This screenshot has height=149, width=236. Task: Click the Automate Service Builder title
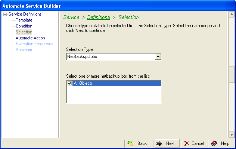pos(31,6)
